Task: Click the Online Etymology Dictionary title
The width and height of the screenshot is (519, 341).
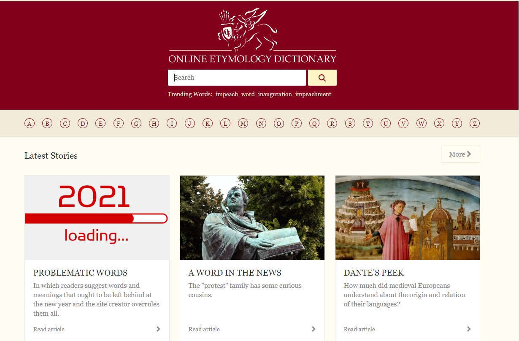Action: (x=252, y=59)
